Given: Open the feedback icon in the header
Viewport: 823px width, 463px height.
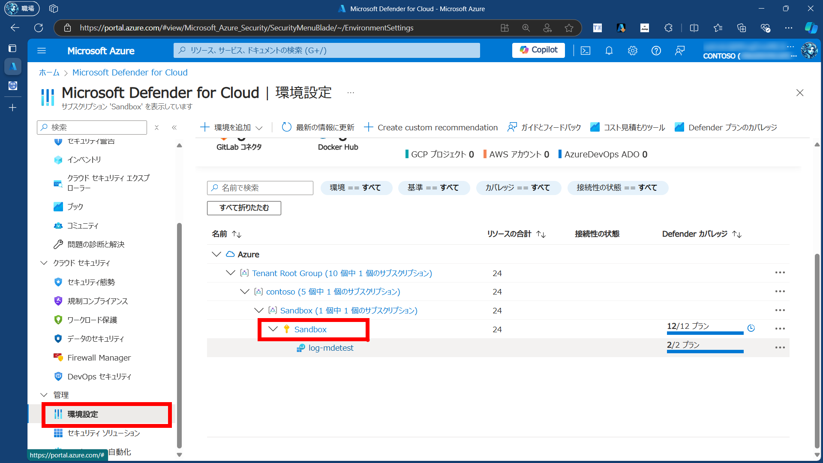Looking at the screenshot, I should point(680,51).
